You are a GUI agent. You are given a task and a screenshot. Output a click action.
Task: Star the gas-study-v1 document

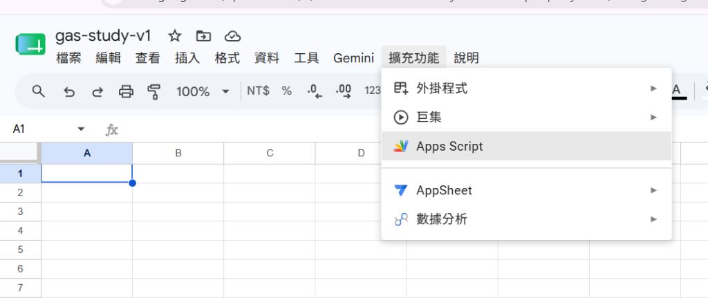point(174,36)
